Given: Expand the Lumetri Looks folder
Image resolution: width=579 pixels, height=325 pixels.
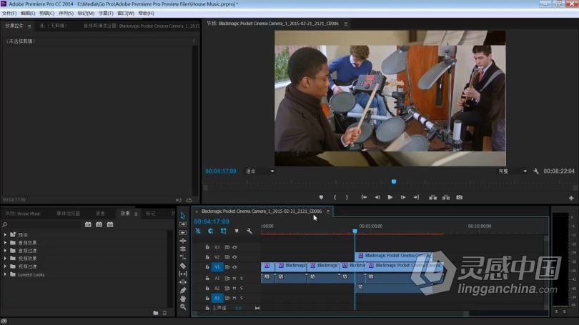Looking at the screenshot, I should 5,275.
